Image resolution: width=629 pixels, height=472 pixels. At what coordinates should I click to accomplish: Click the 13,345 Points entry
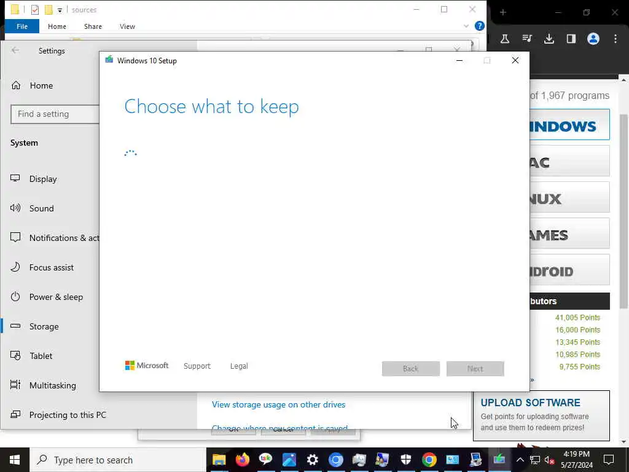coord(577,342)
